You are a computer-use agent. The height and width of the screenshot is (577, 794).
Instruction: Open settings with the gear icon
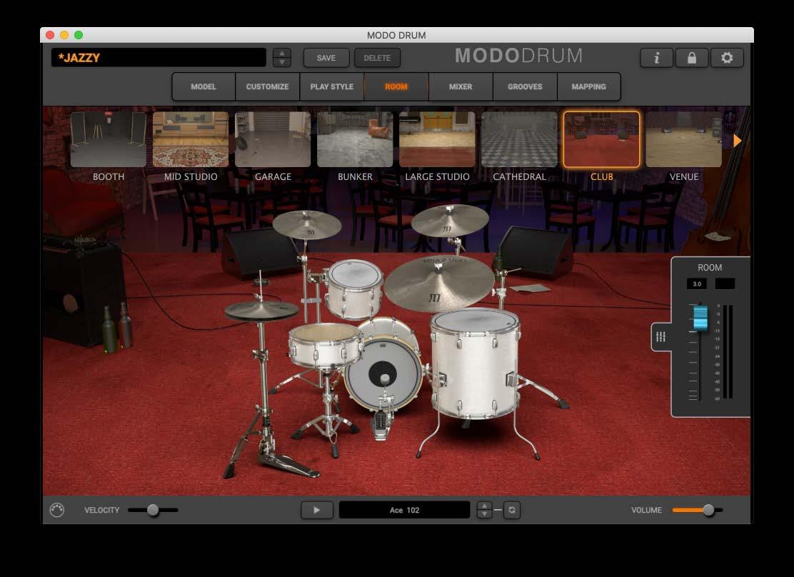pos(727,58)
